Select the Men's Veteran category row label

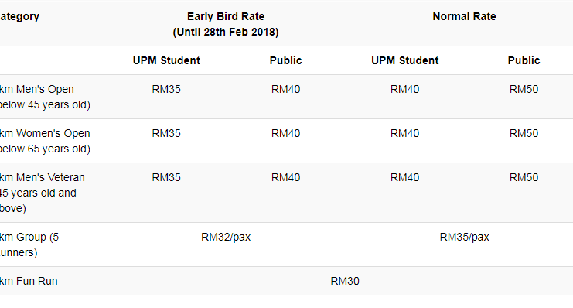click(42, 193)
